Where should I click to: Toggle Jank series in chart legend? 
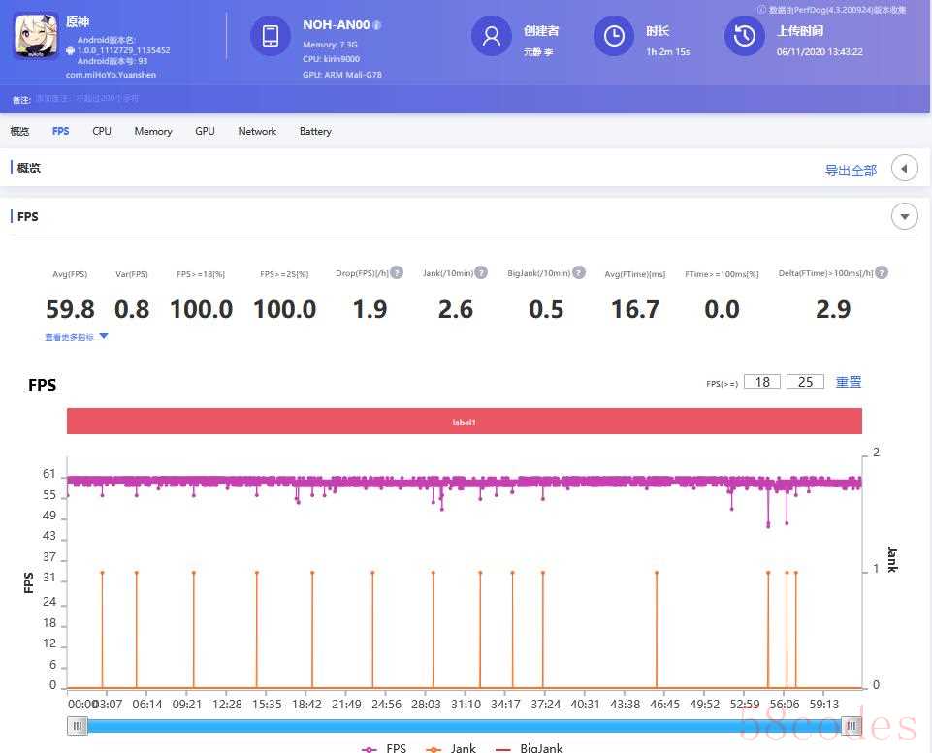tap(451, 748)
